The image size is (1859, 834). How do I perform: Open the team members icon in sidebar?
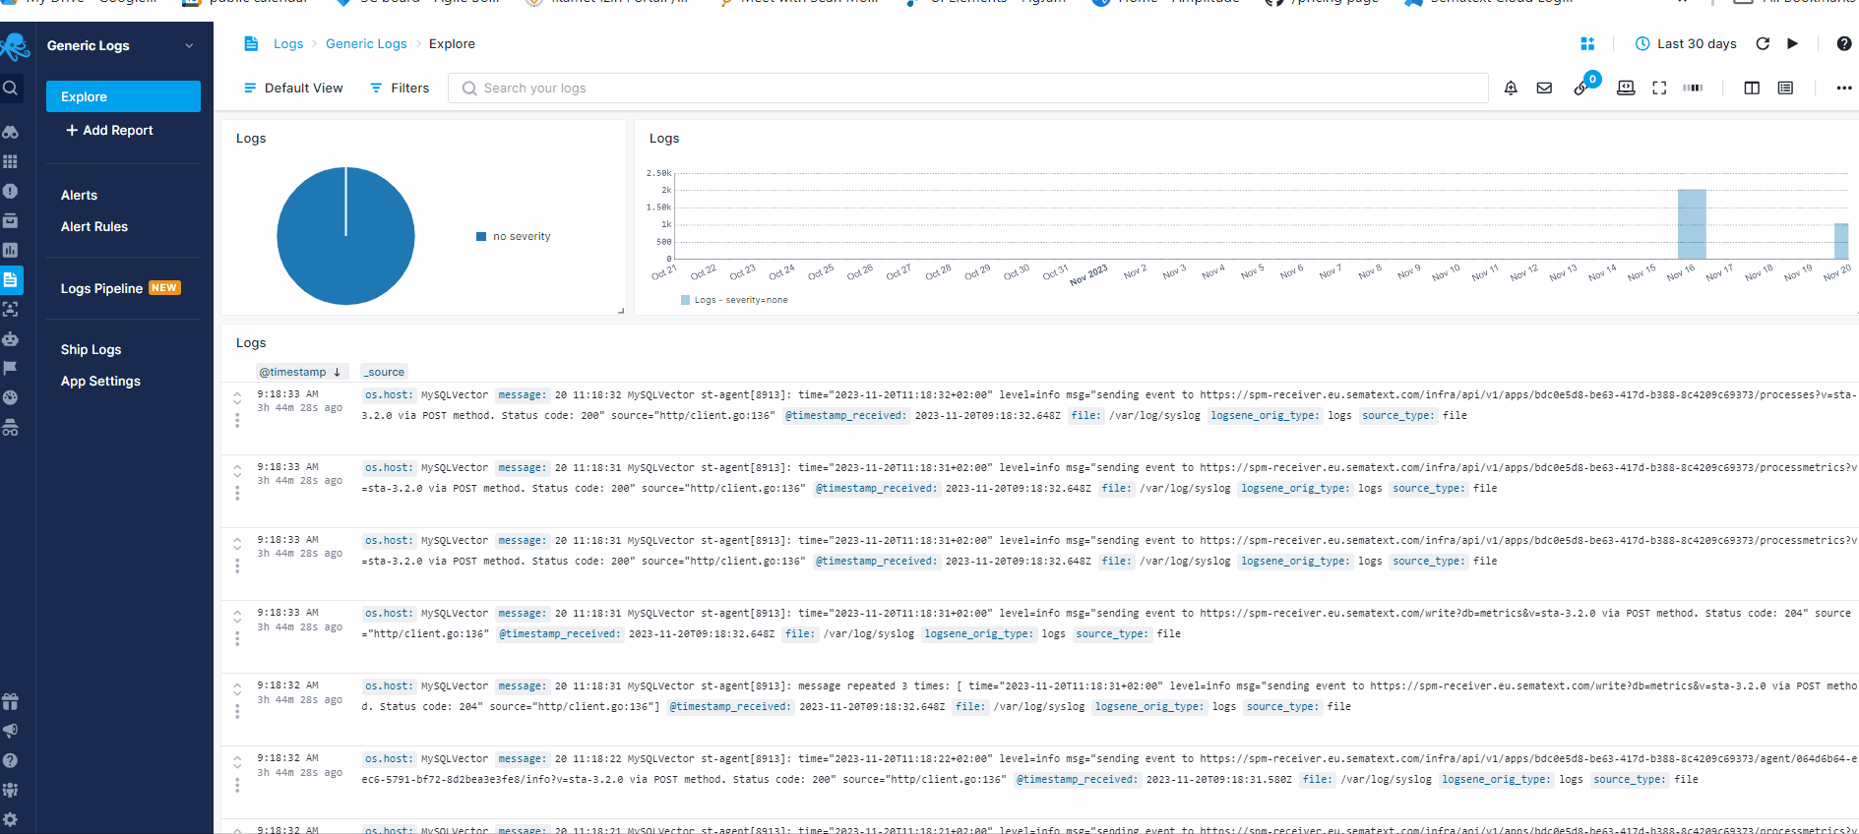[x=10, y=790]
